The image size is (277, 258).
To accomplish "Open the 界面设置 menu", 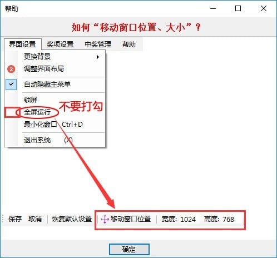I will point(23,44).
